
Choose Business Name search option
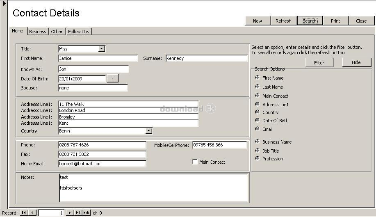click(x=257, y=142)
